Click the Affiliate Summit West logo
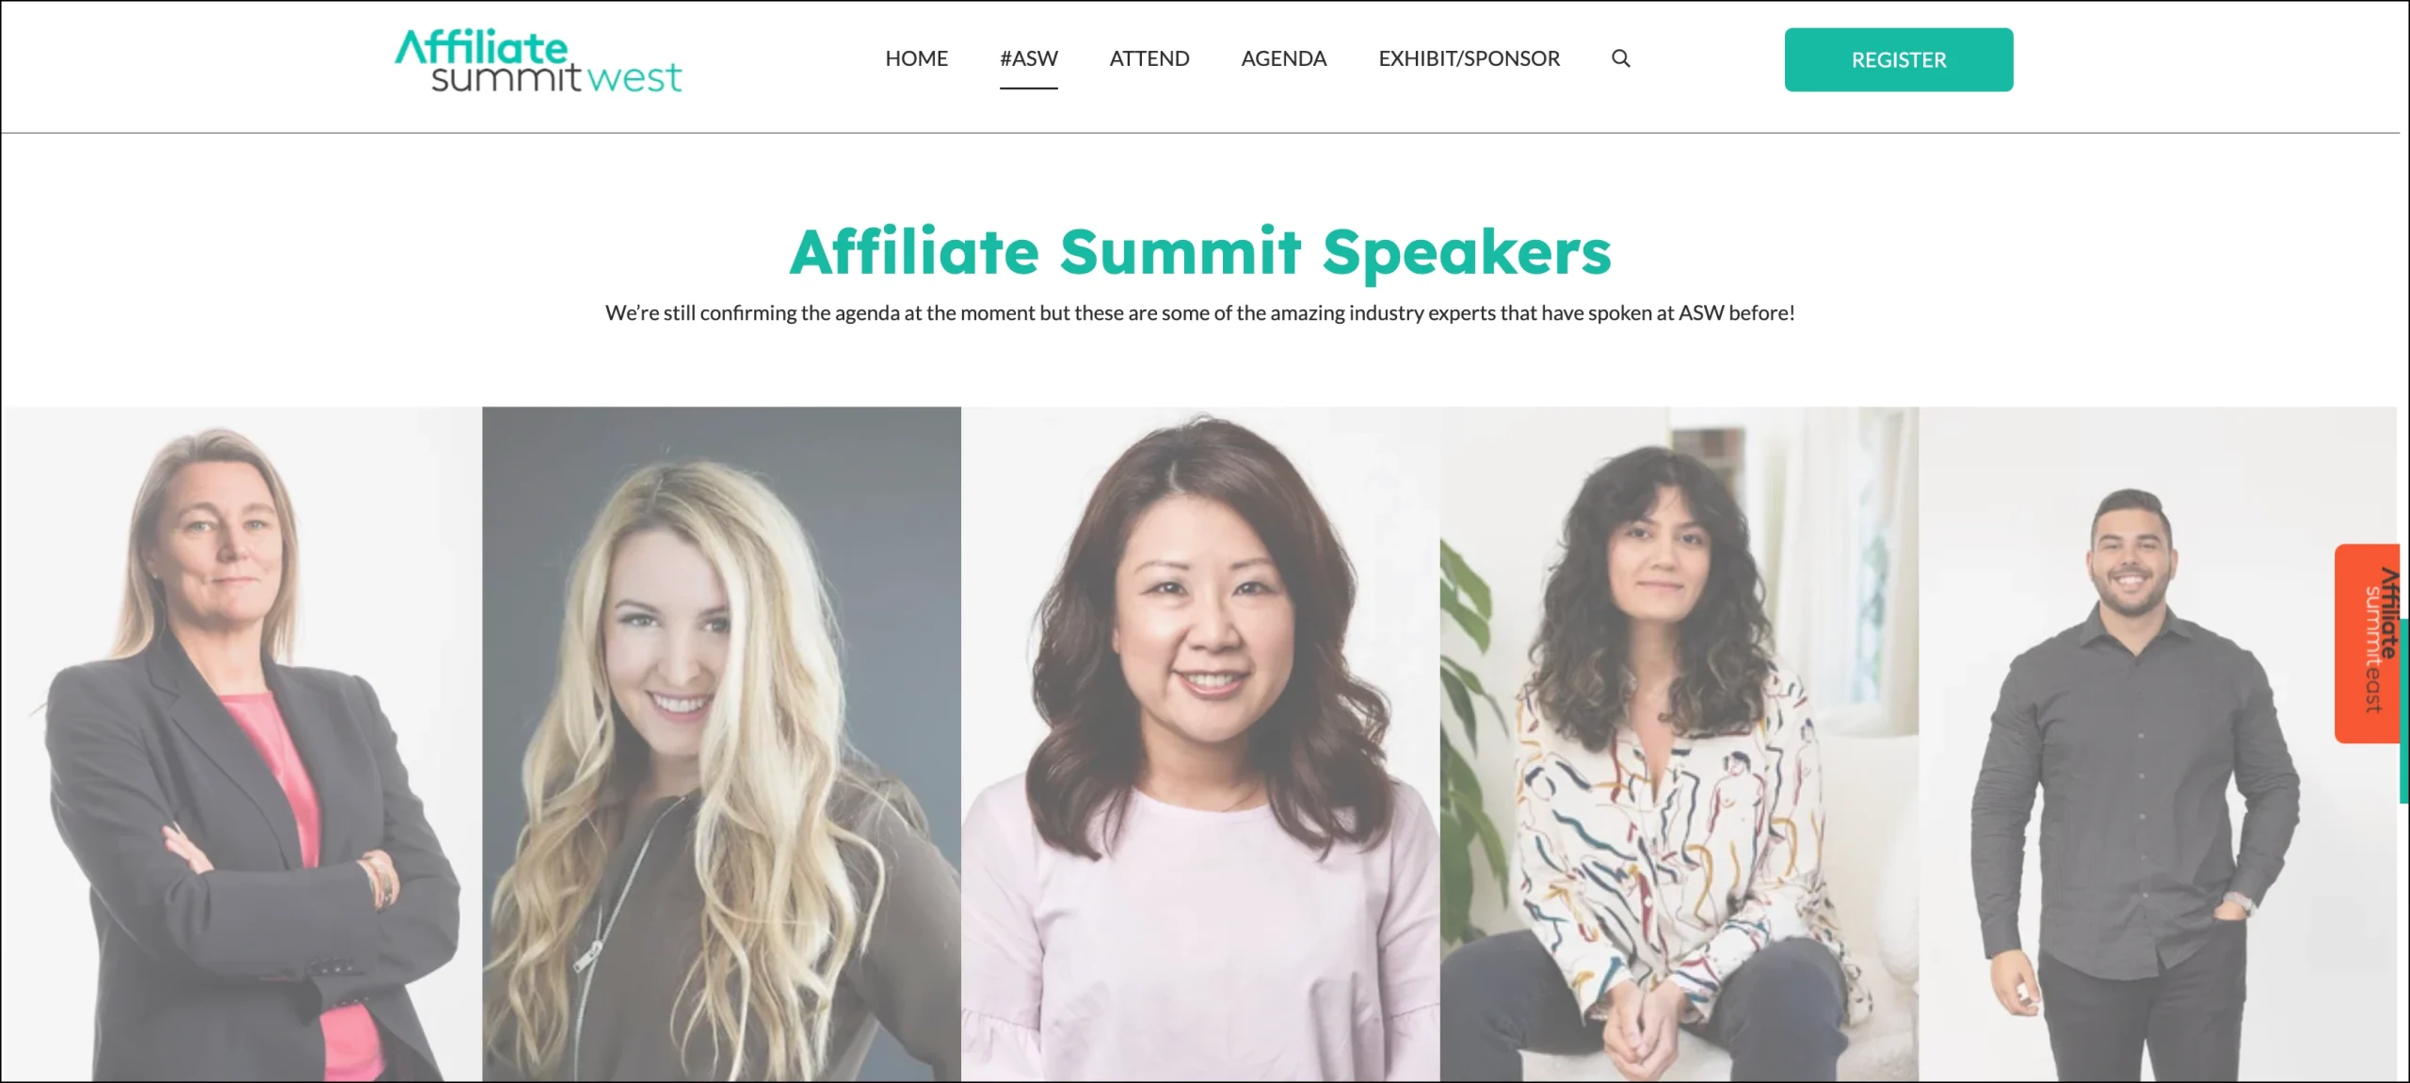Image resolution: width=2410 pixels, height=1083 pixels. coord(538,62)
